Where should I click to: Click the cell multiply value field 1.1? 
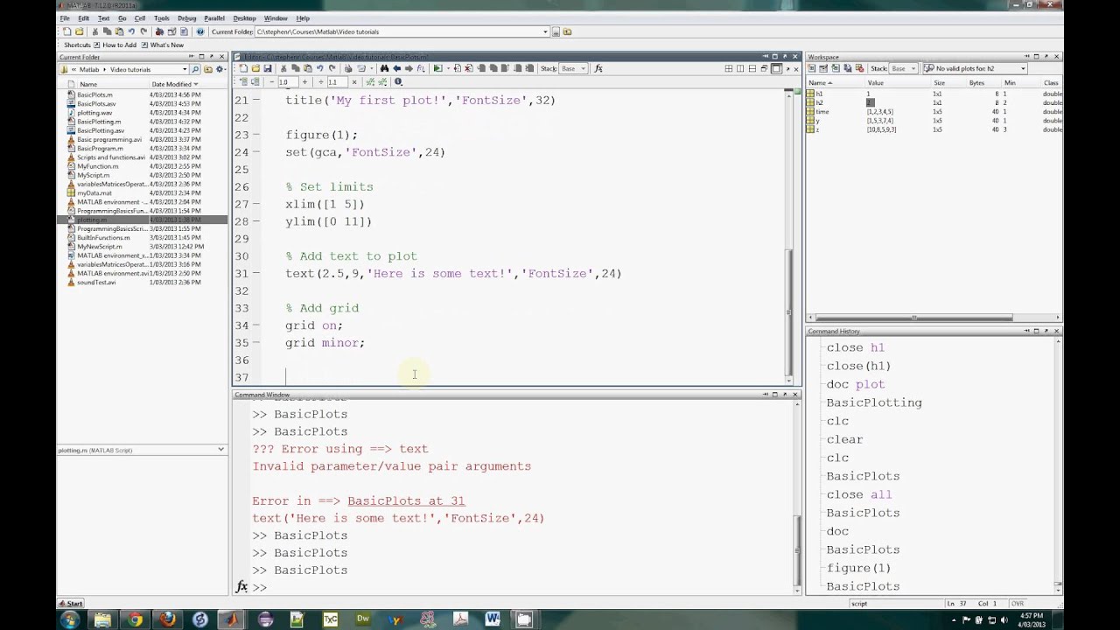pyautogui.click(x=336, y=82)
